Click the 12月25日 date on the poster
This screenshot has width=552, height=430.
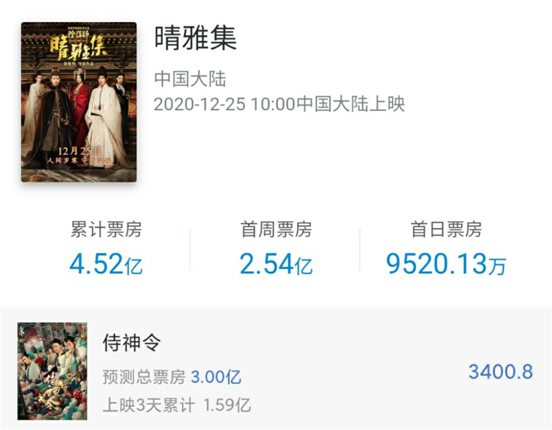click(79, 151)
